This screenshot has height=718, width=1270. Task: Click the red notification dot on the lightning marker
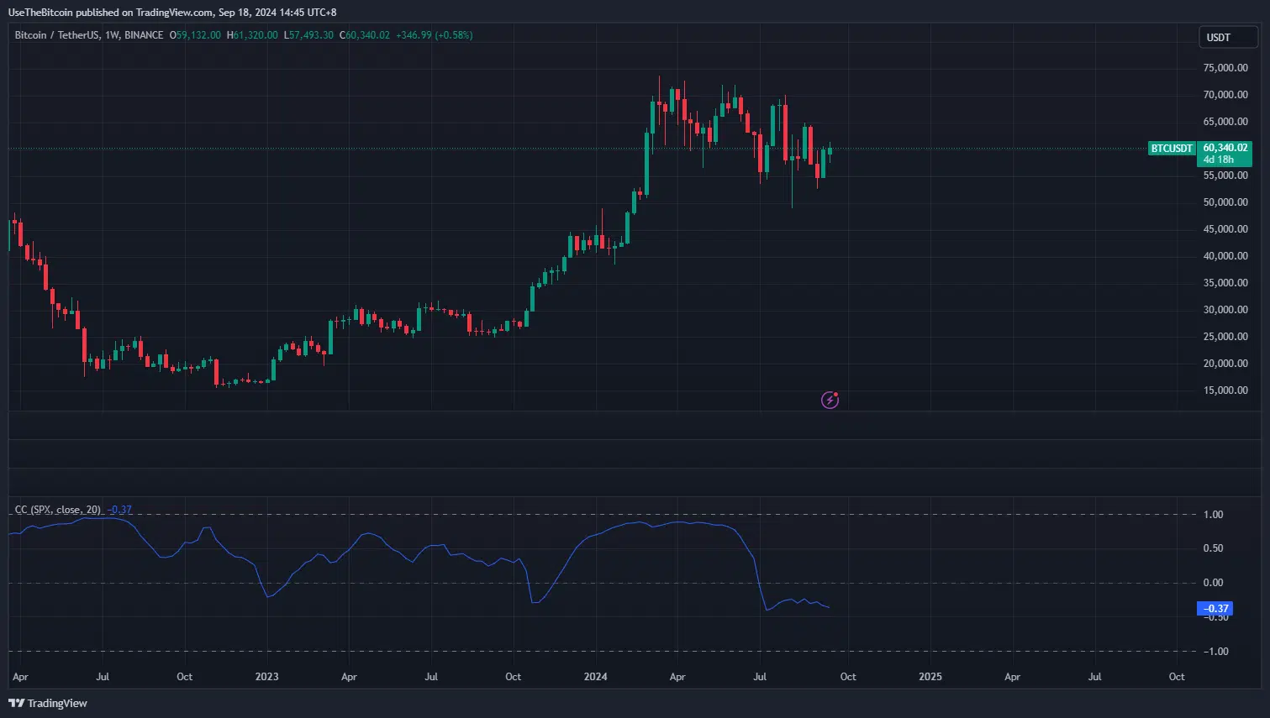click(x=835, y=393)
